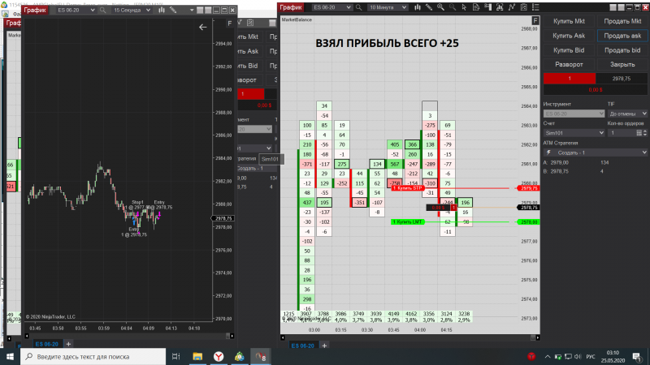Open Windows Start menu
The width and height of the screenshot is (650, 365).
(x=10, y=356)
